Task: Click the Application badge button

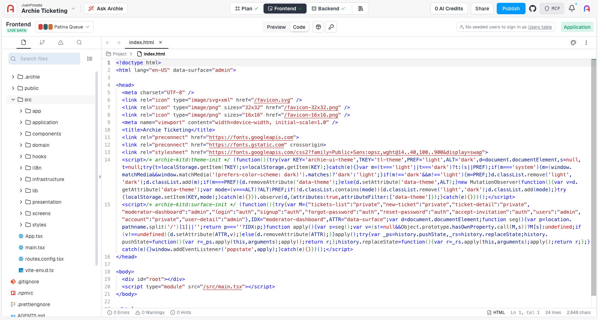Action: 577,27
